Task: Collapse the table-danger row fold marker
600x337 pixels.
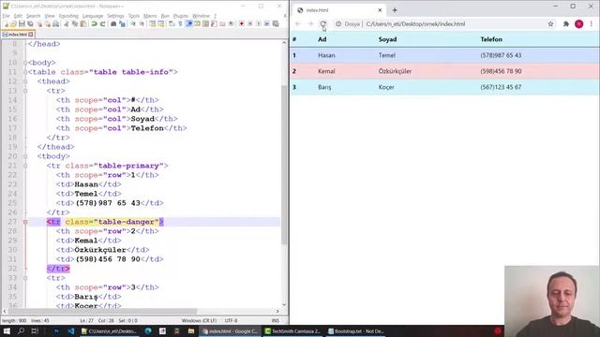Action: pyautogui.click(x=25, y=222)
